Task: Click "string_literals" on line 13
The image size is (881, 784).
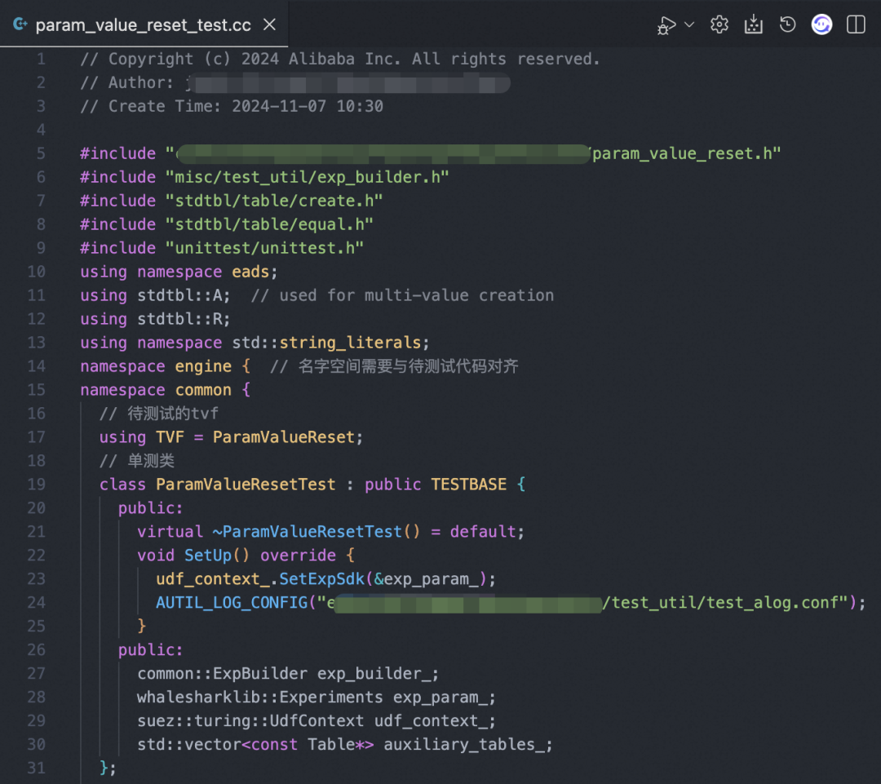Action: pos(350,343)
